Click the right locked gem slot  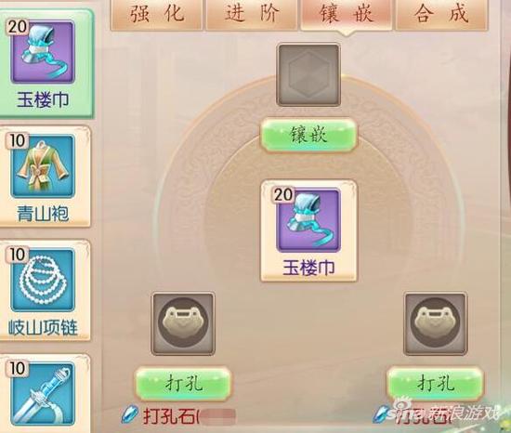[x=435, y=323]
